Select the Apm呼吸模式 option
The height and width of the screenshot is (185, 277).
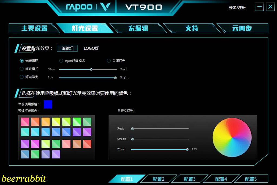(x=61, y=61)
